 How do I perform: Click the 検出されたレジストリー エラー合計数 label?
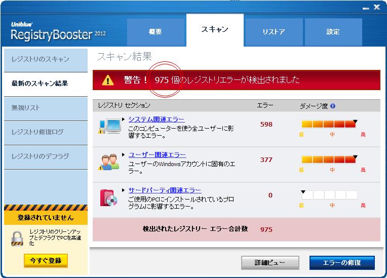[x=195, y=229]
